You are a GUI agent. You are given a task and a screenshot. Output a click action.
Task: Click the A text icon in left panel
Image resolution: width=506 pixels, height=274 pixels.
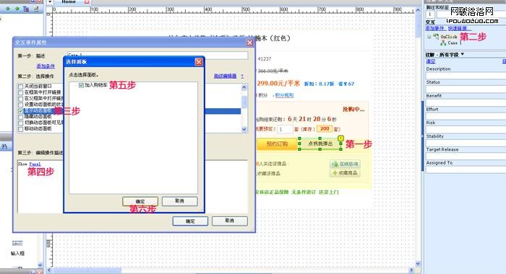[4, 146]
